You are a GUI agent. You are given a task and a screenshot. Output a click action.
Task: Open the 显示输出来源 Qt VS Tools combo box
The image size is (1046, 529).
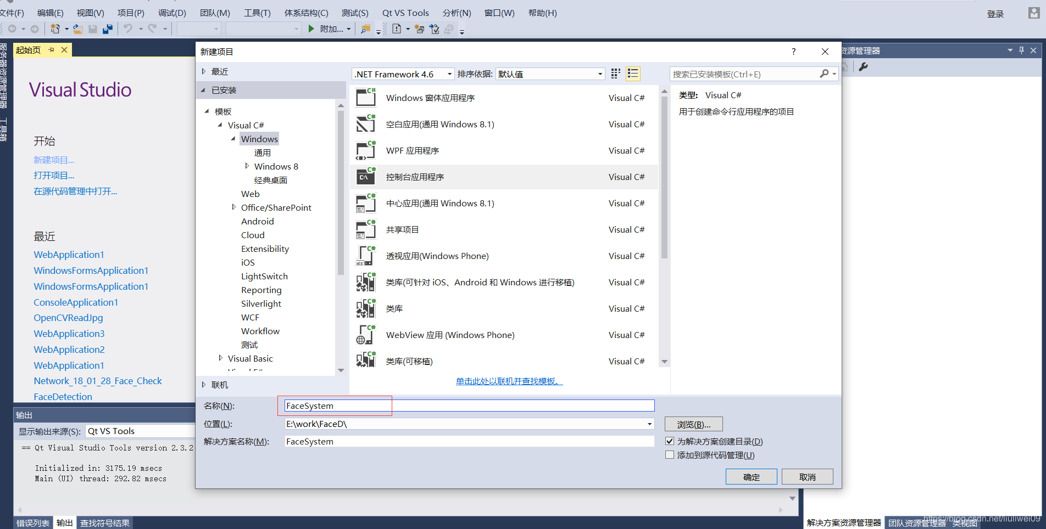tap(141, 431)
